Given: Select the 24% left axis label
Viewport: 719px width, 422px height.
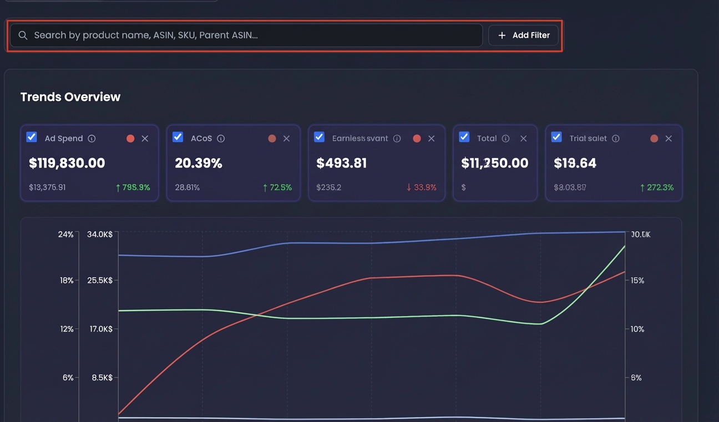Looking at the screenshot, I should point(65,235).
